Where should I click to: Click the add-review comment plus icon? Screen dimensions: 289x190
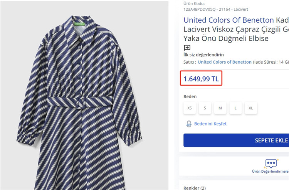coord(187,48)
